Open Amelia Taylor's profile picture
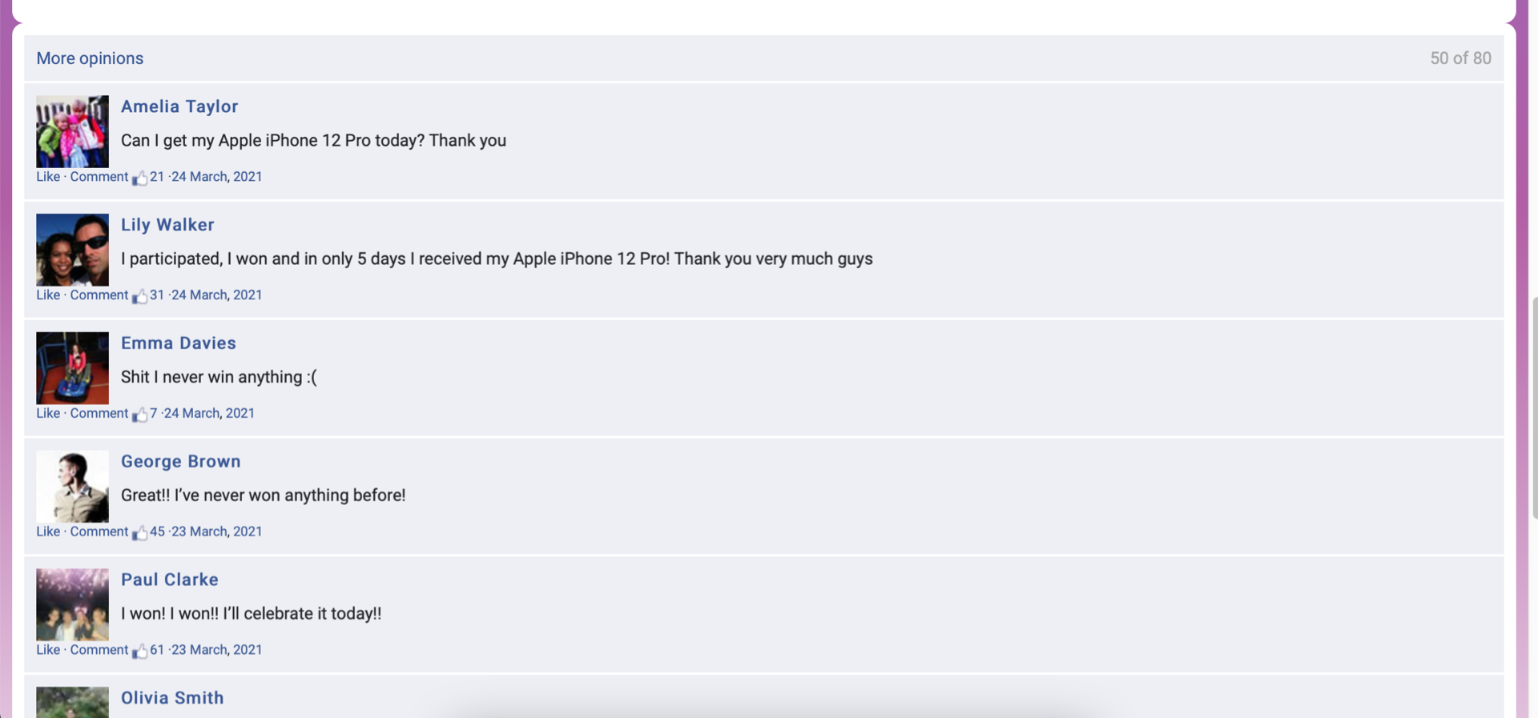Image resolution: width=1538 pixels, height=718 pixels. point(72,131)
